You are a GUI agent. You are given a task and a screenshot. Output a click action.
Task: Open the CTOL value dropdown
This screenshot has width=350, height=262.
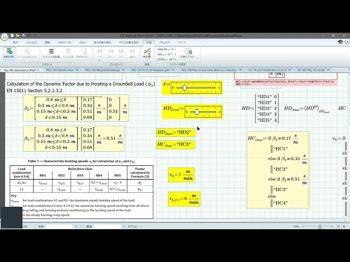[x=176, y=59]
